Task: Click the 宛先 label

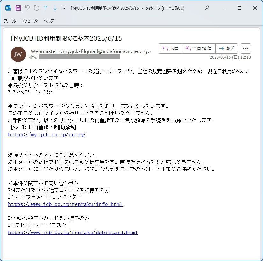Action: pos(33,57)
